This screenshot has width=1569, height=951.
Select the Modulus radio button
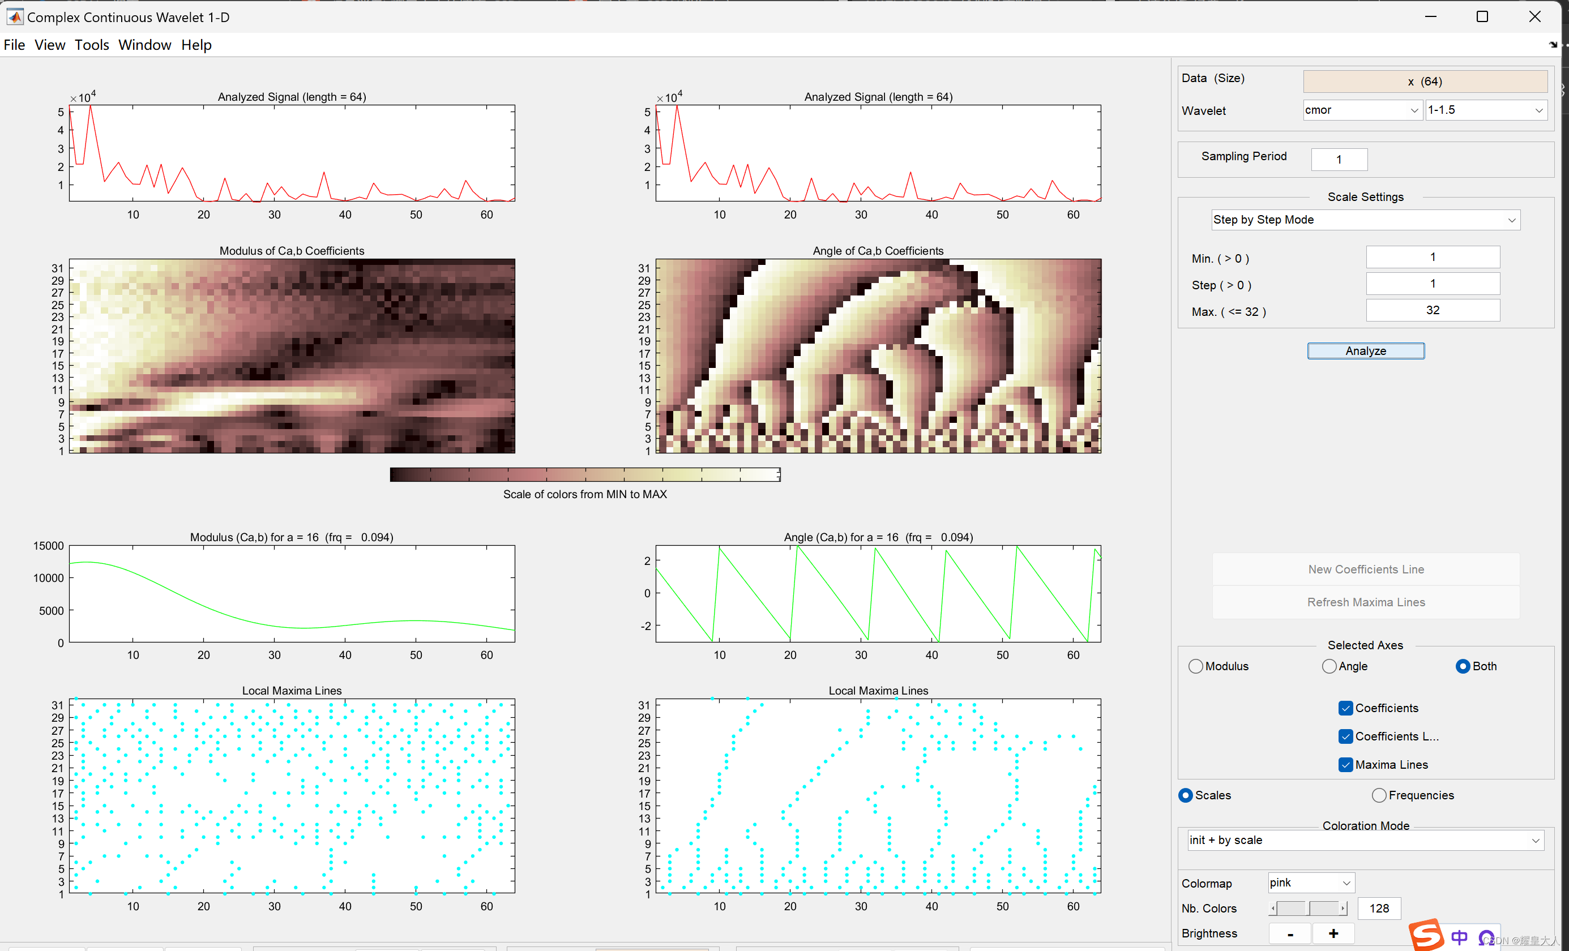point(1195,666)
